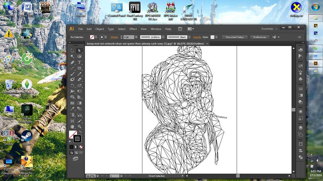
Task: Activate the Zoom tool
Action: (x=79, y=127)
